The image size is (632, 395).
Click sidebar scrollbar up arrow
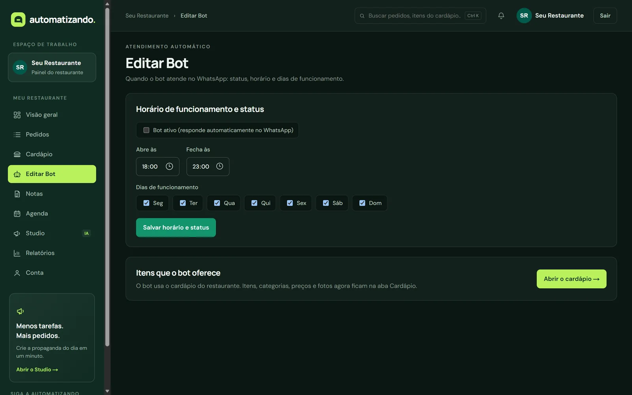[107, 4]
